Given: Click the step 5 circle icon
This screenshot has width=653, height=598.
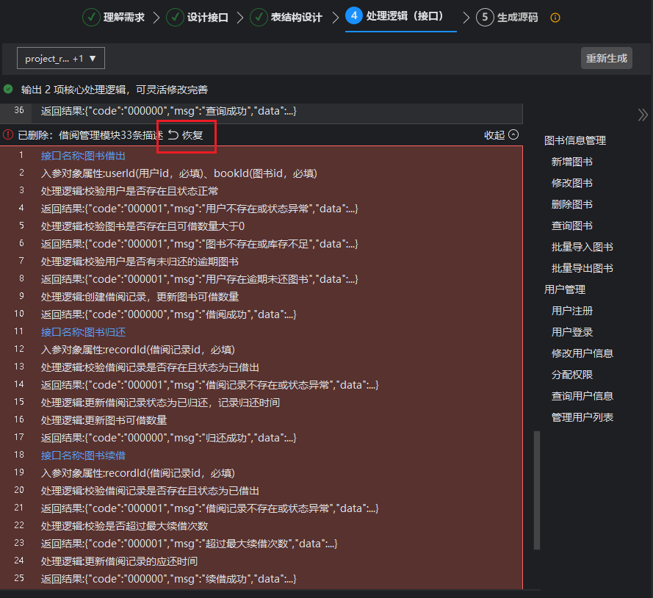Looking at the screenshot, I should click(485, 17).
